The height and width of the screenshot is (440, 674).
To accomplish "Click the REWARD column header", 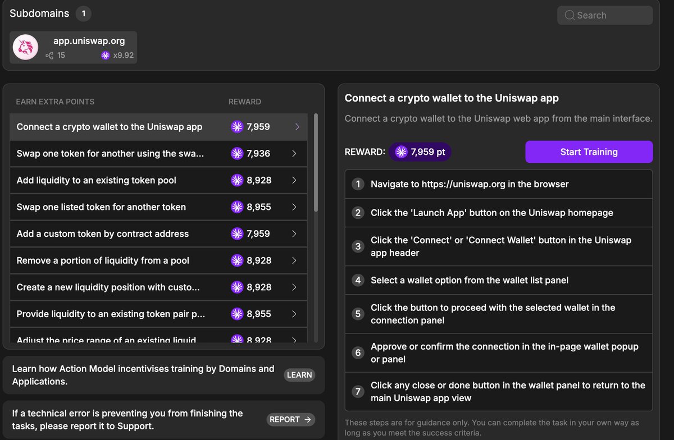I will (245, 102).
